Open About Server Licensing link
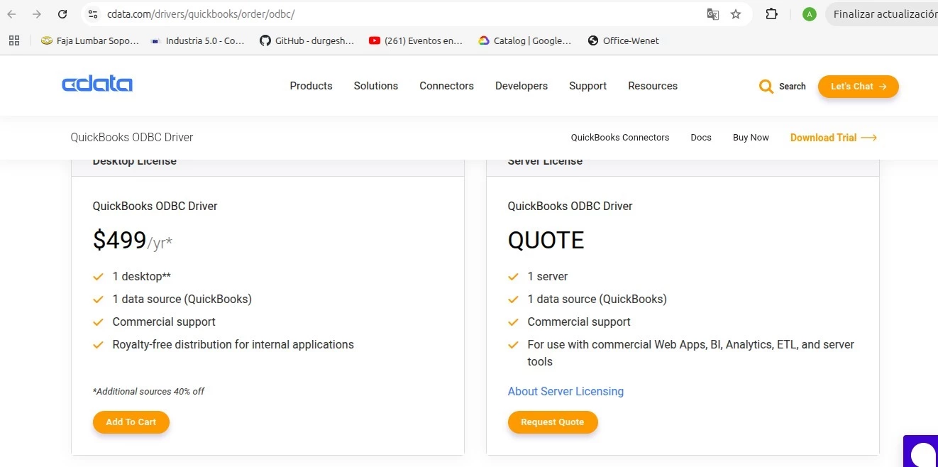This screenshot has width=938, height=467. click(565, 391)
